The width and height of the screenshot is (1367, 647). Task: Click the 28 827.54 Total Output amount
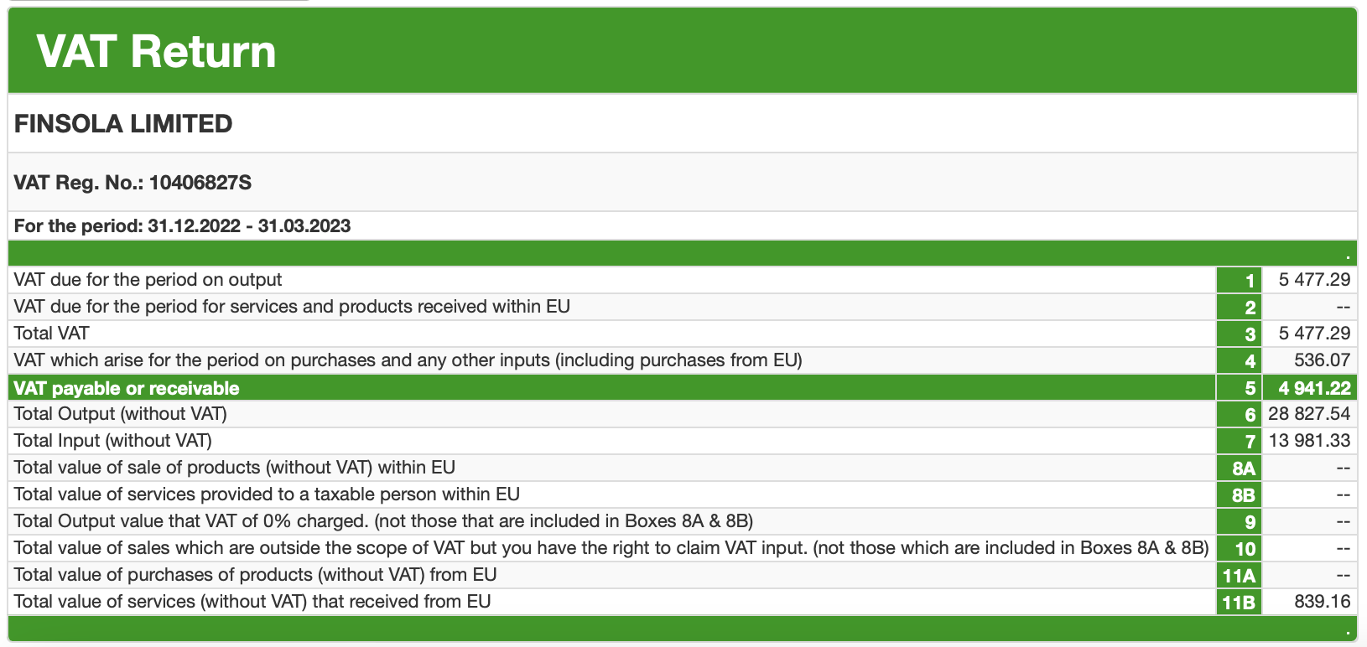coord(1309,414)
